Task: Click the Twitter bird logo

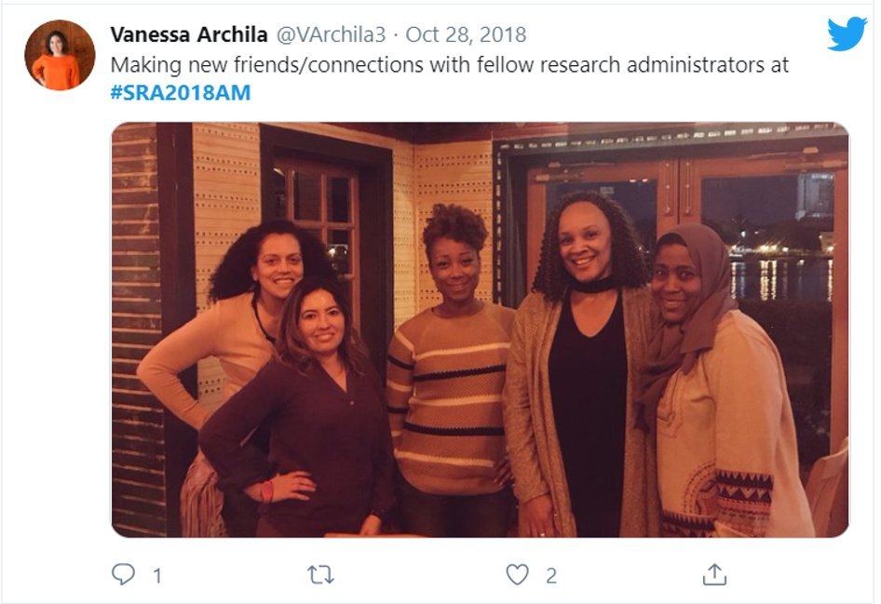Action: (x=847, y=34)
